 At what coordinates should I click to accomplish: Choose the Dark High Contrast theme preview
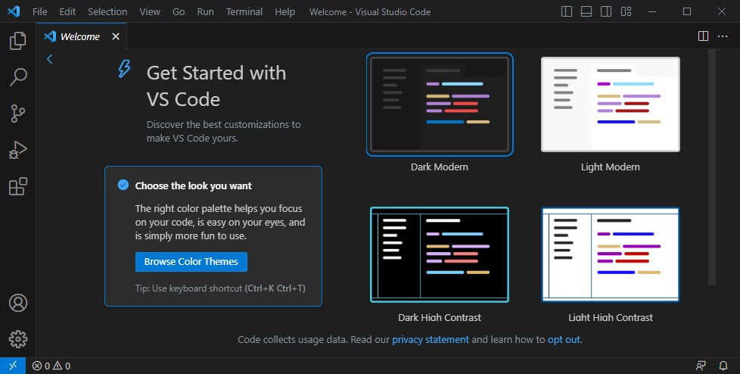440,254
